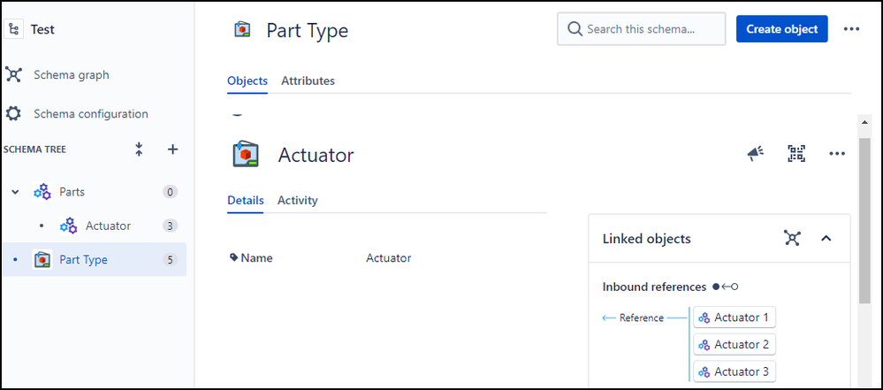The width and height of the screenshot is (883, 390).
Task: Collapse all schema tree items icon
Action: [139, 149]
